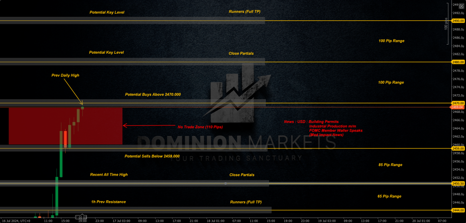The width and height of the screenshot is (466, 223).
Task: Select the 2480.00 price line label
Action: [458, 62]
